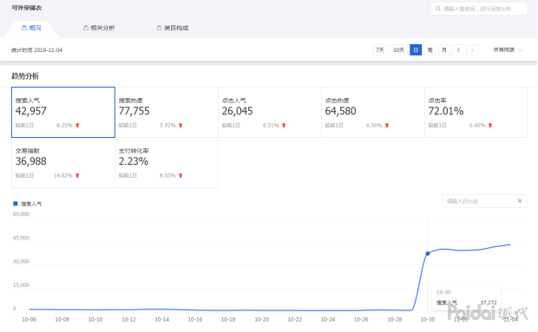Click the 趋势分析 section heading
This screenshot has height=332, width=538.
(x=25, y=76)
